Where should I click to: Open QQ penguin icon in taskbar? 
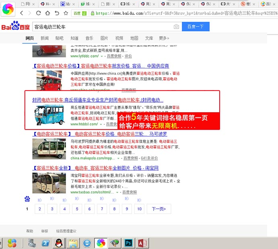[x=59, y=243]
